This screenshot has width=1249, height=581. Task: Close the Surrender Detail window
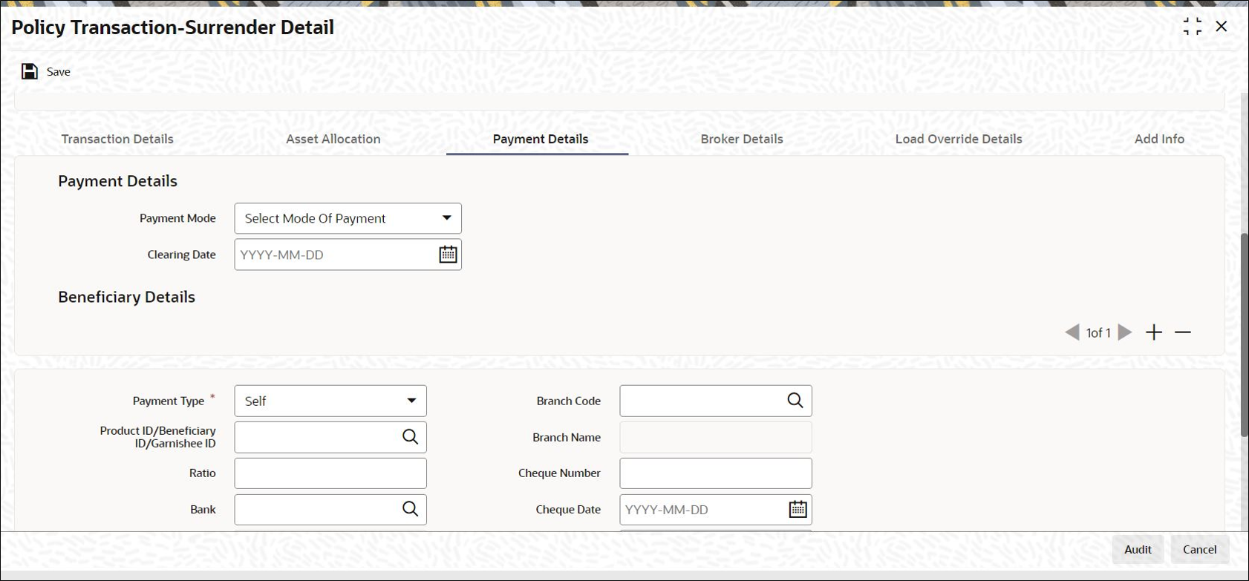tap(1222, 27)
